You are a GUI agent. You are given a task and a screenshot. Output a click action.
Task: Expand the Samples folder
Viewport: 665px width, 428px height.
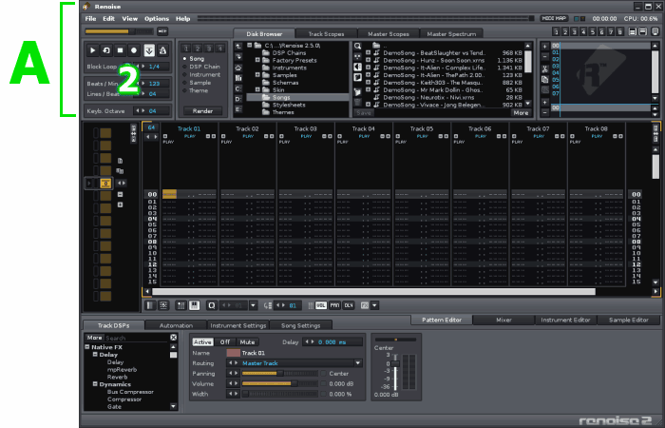tap(257, 75)
